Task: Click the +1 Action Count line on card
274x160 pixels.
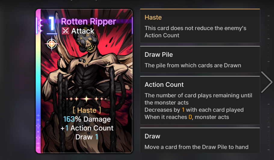Action: tap(87, 128)
